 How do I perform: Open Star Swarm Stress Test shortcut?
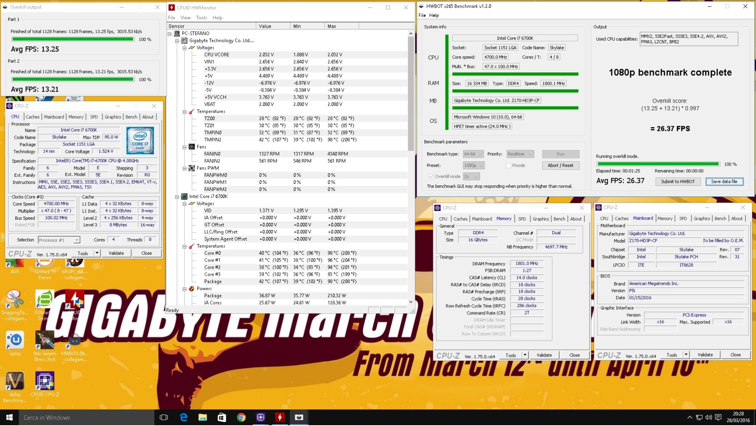[45, 347]
